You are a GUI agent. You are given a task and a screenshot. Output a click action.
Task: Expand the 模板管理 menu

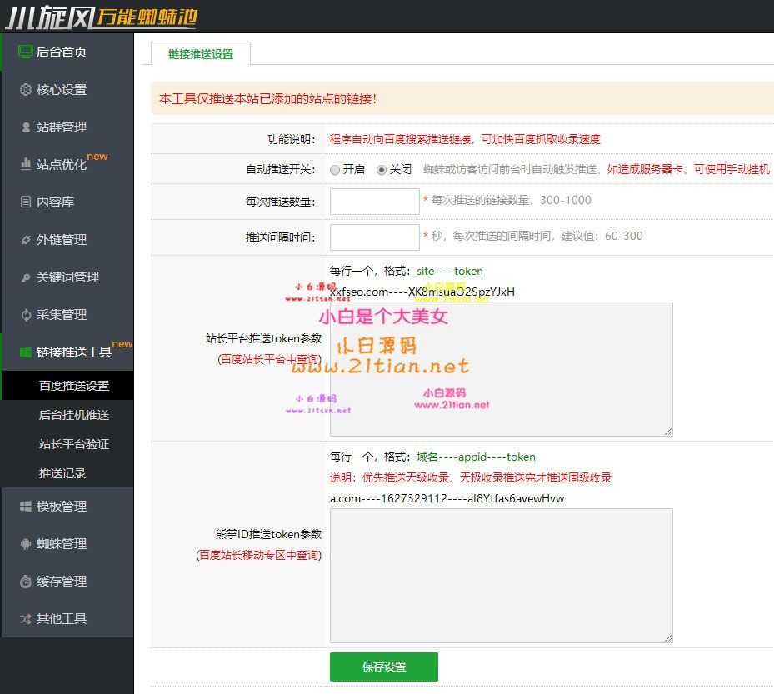tap(67, 506)
